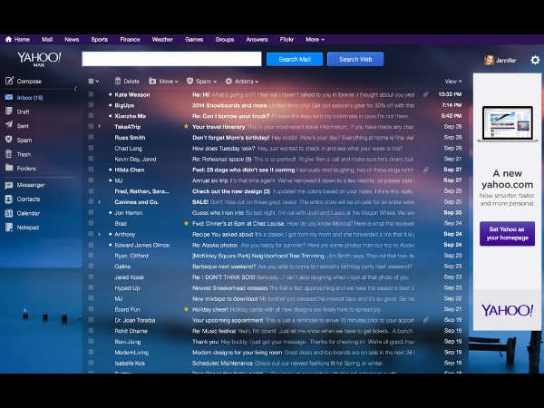Go to Weather in top navigation
The height and width of the screenshot is (408, 544).
[162, 40]
